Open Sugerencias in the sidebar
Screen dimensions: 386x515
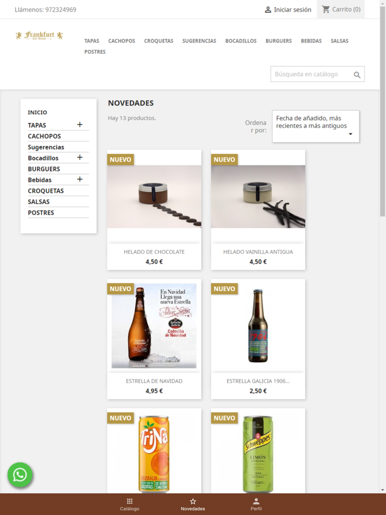pos(46,147)
